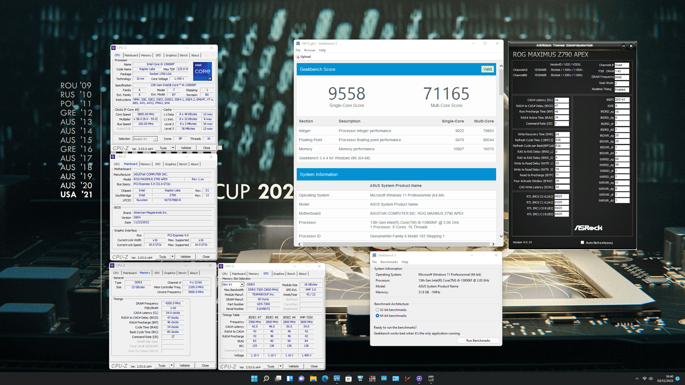Click Geekbench results scroll-left arrow
The width and height of the screenshot is (685, 385).
pos(300,244)
